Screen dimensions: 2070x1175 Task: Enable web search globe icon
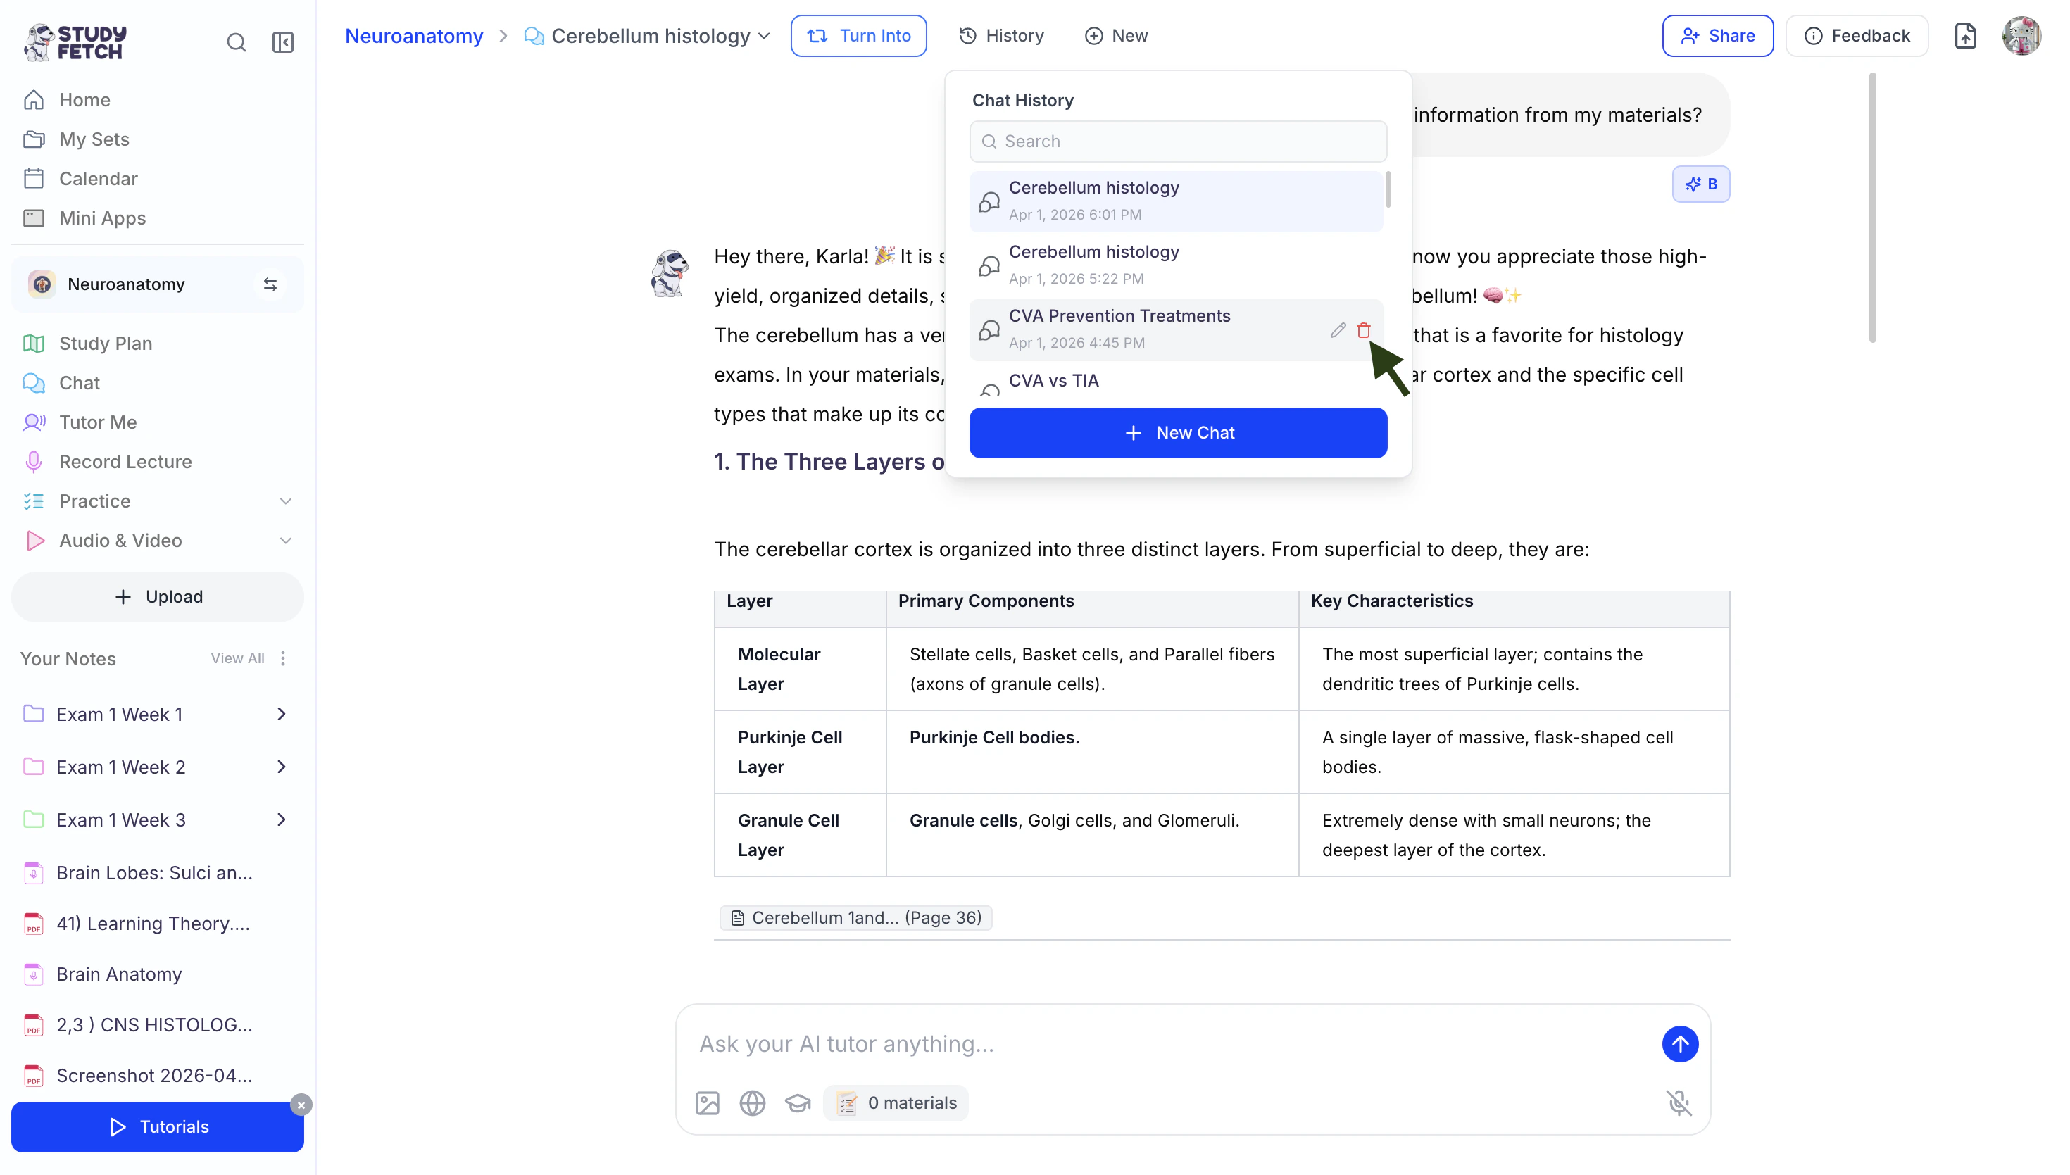coord(752,1102)
